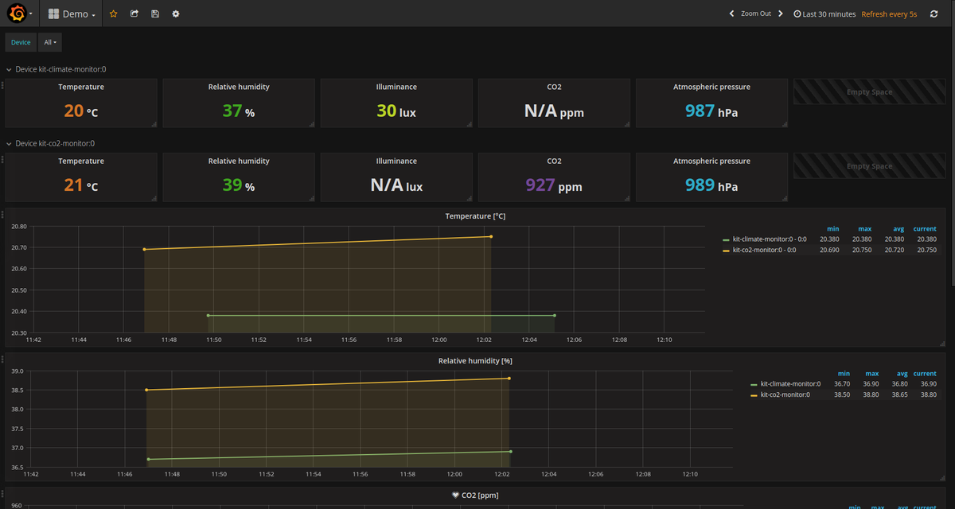Open the Last 30 minutes time picker

click(x=824, y=13)
